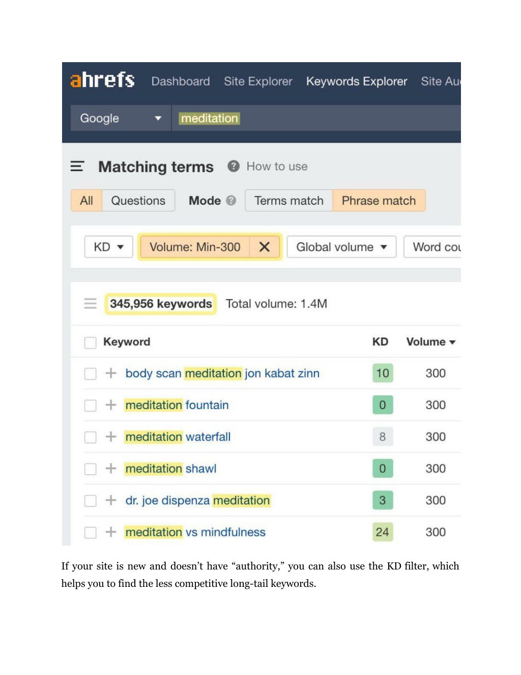521x675 pixels.
Task: Select the Terms match mode button
Action: pos(289,201)
